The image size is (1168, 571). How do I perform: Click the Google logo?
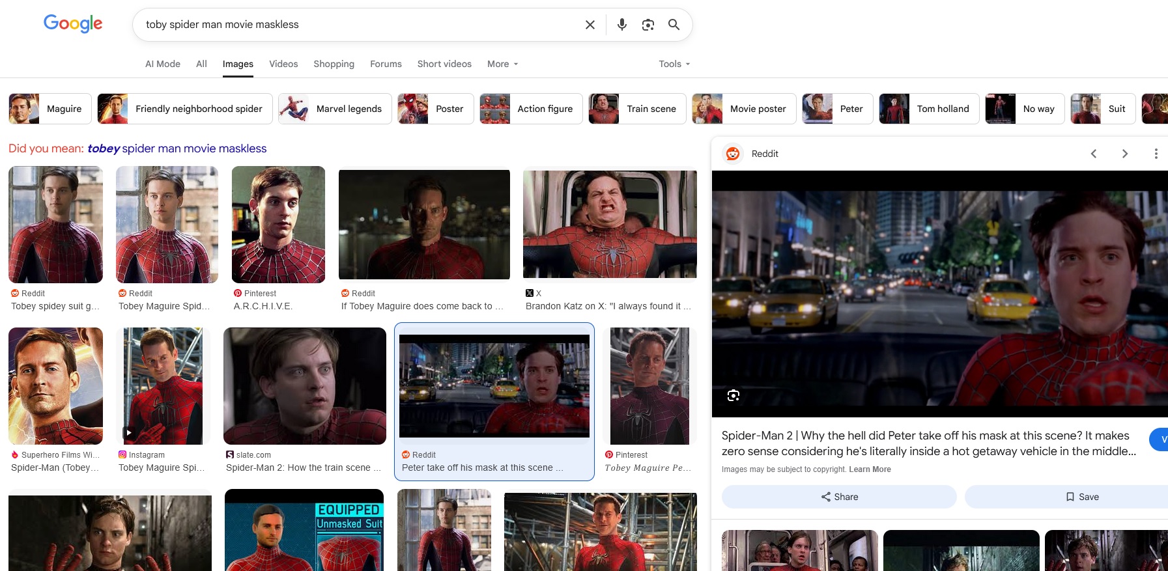point(73,24)
